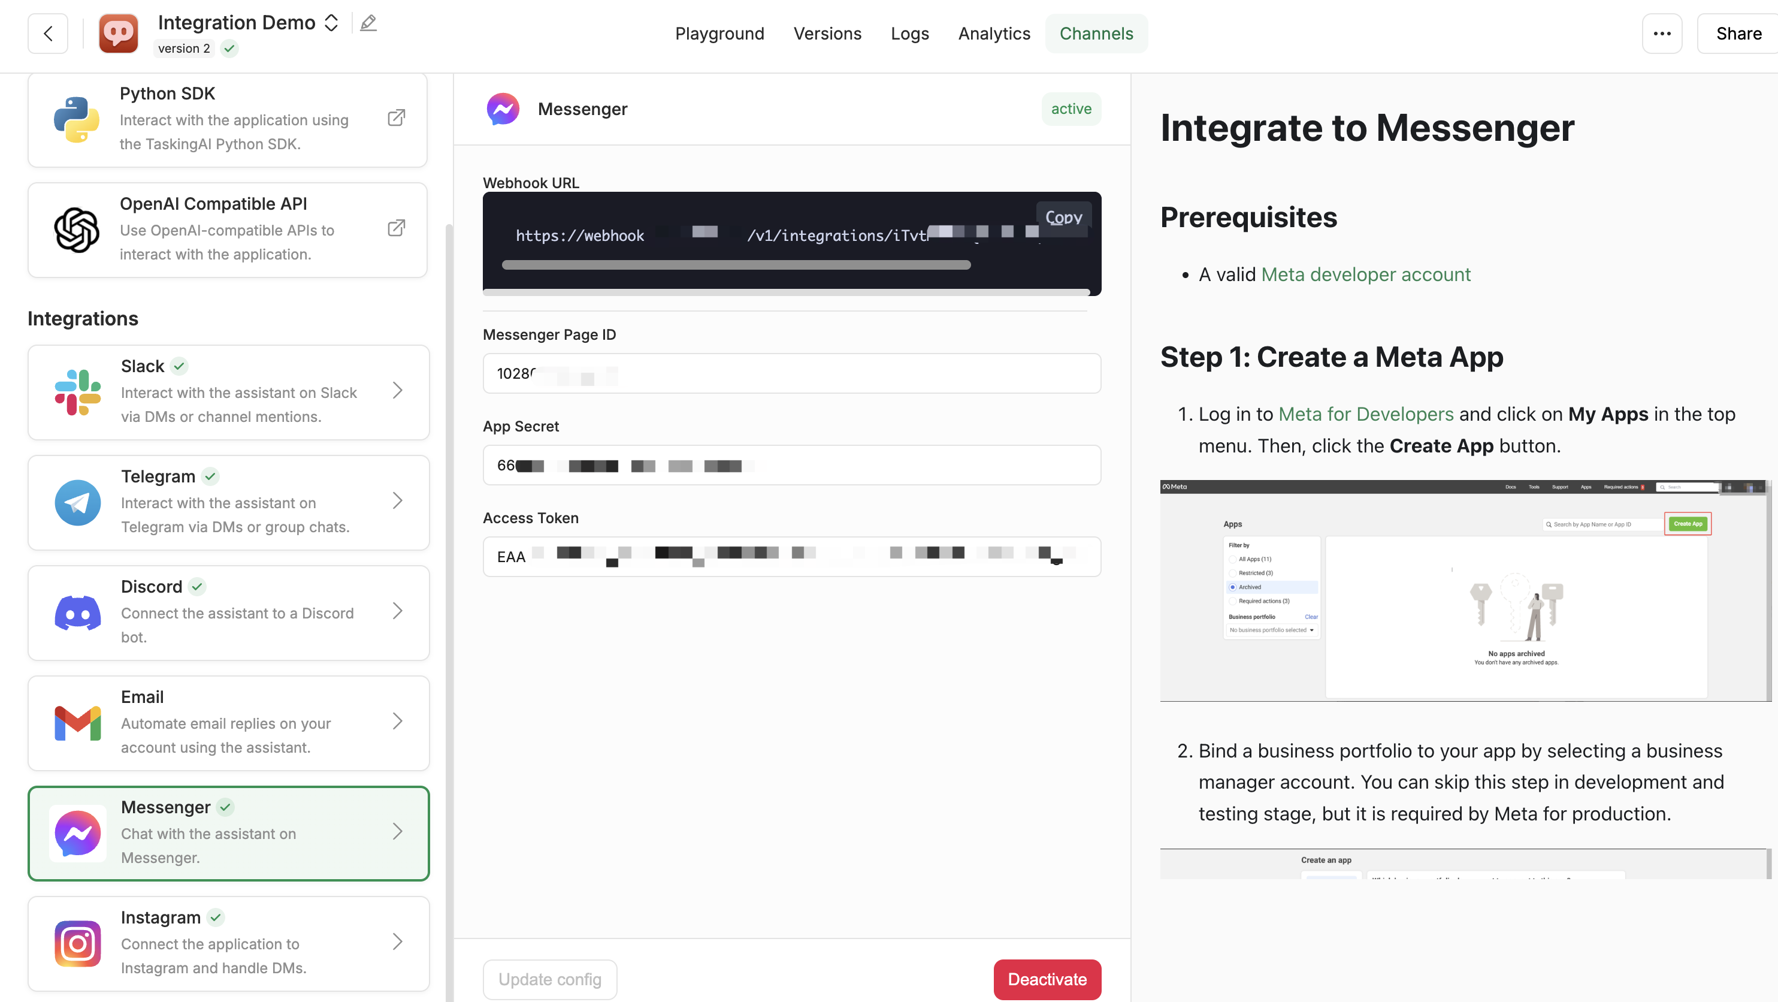Toggle the Slack active checkmark
1778x1002 pixels.
(180, 367)
